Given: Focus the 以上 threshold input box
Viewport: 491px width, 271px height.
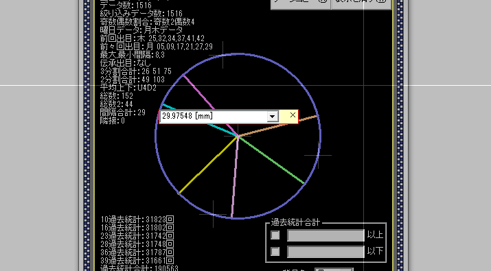Looking at the screenshot, I should (326, 235).
